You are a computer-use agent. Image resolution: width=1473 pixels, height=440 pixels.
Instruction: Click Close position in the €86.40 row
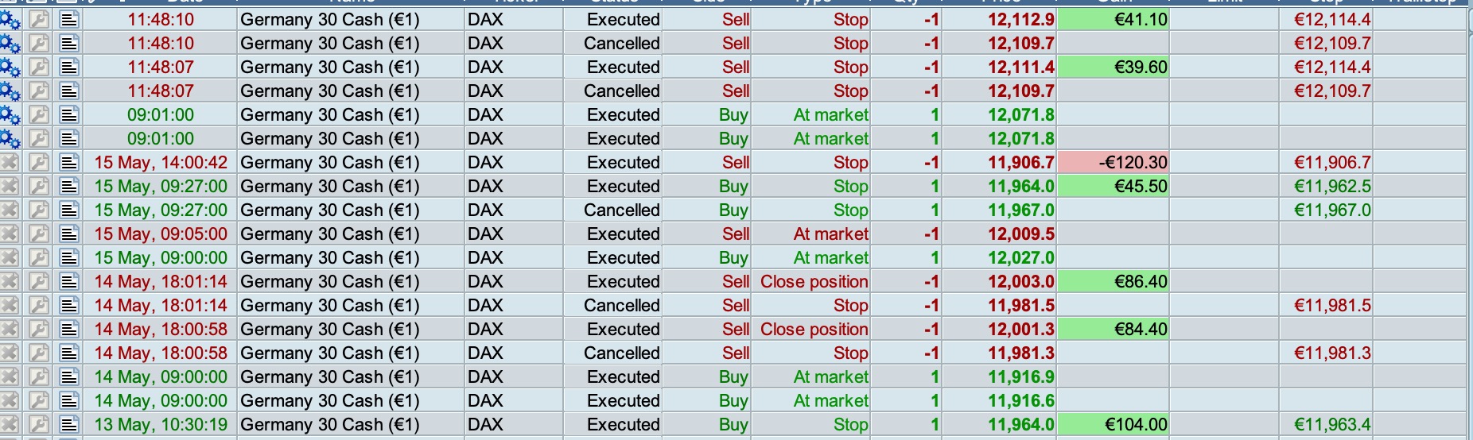click(814, 282)
